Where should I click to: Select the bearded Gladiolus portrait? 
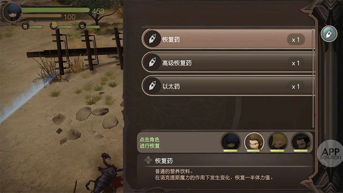pos(301,142)
